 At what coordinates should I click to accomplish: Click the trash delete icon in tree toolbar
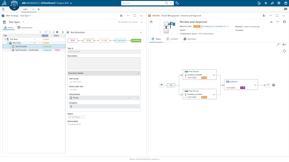click(40, 32)
